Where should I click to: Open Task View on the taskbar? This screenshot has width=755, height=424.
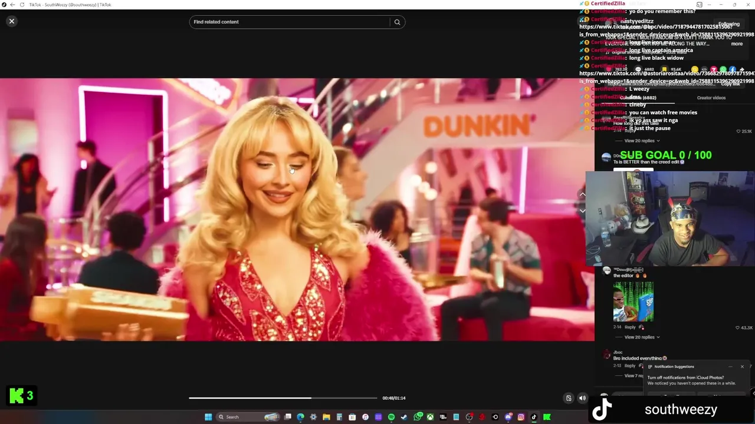point(288,417)
